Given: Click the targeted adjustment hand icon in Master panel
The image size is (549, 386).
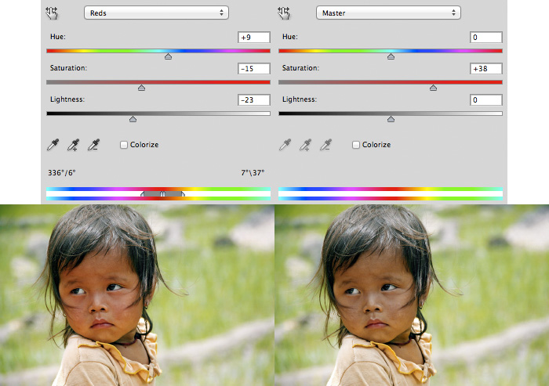Looking at the screenshot, I should click(285, 13).
